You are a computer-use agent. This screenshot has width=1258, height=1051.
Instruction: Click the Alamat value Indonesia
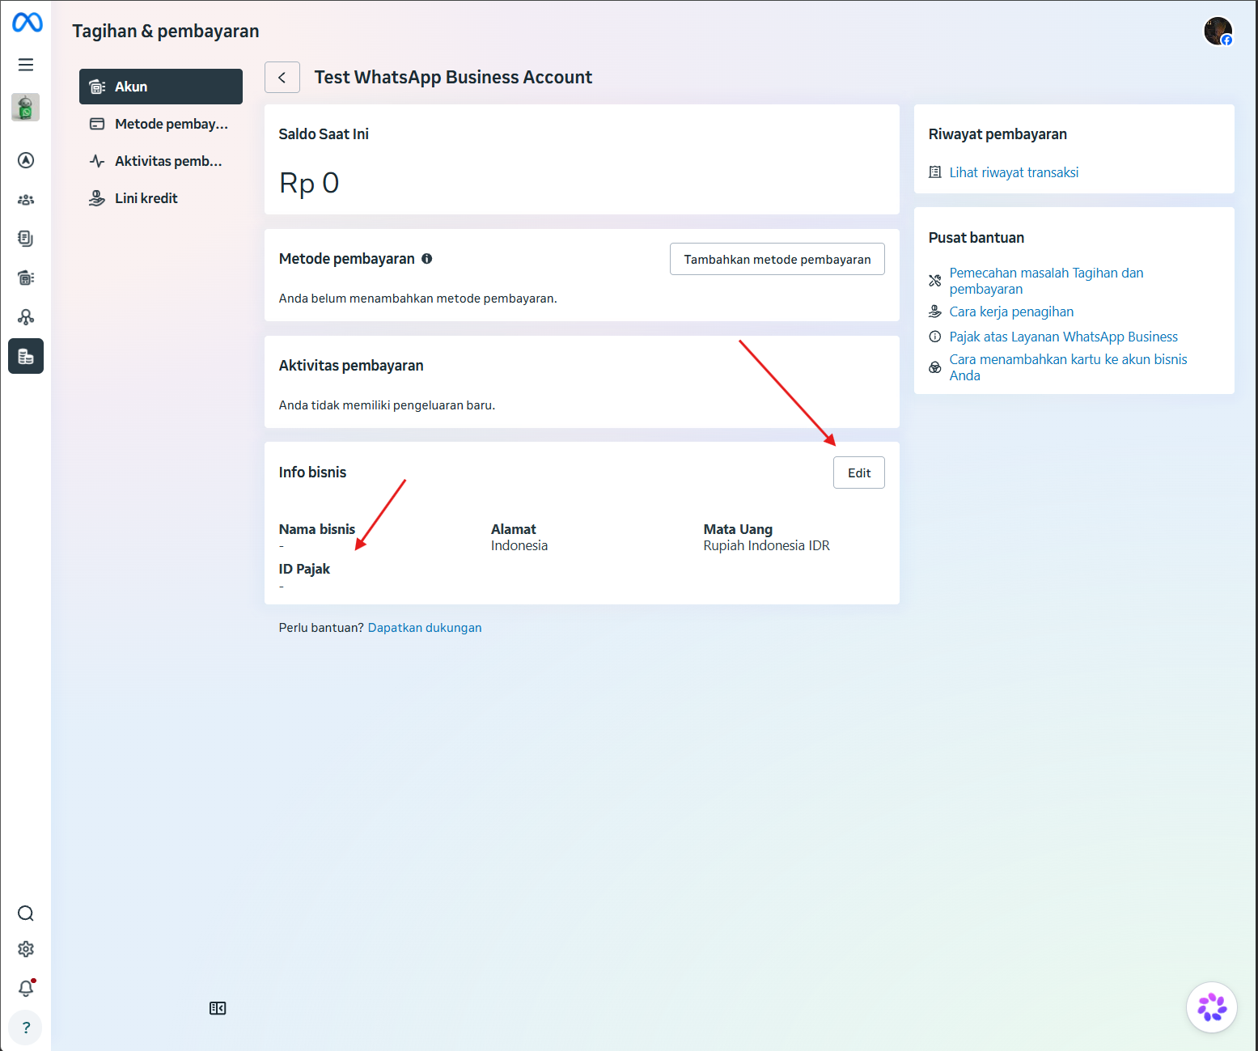pos(519,545)
